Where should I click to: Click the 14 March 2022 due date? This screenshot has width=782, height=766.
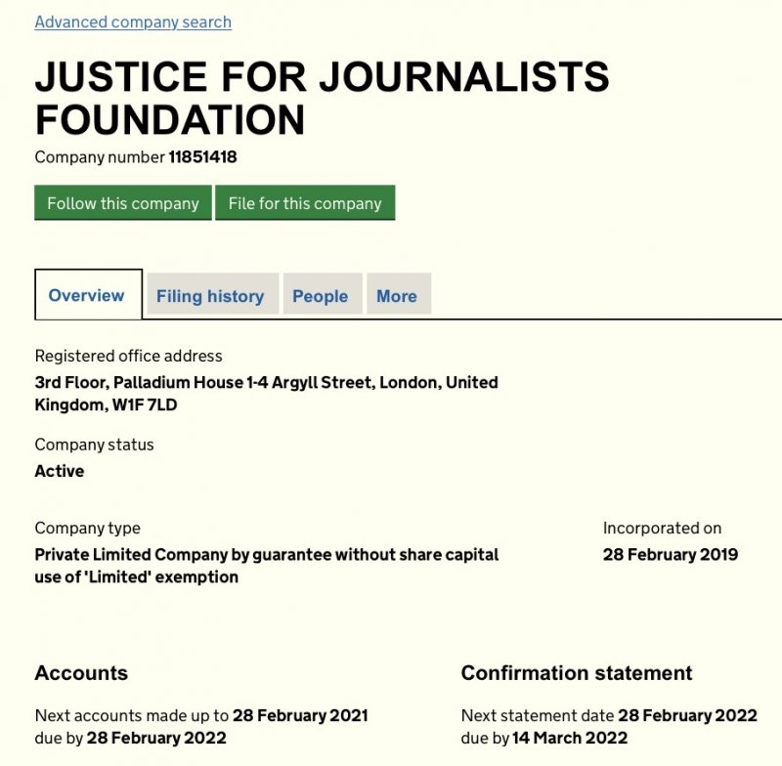pos(570,738)
